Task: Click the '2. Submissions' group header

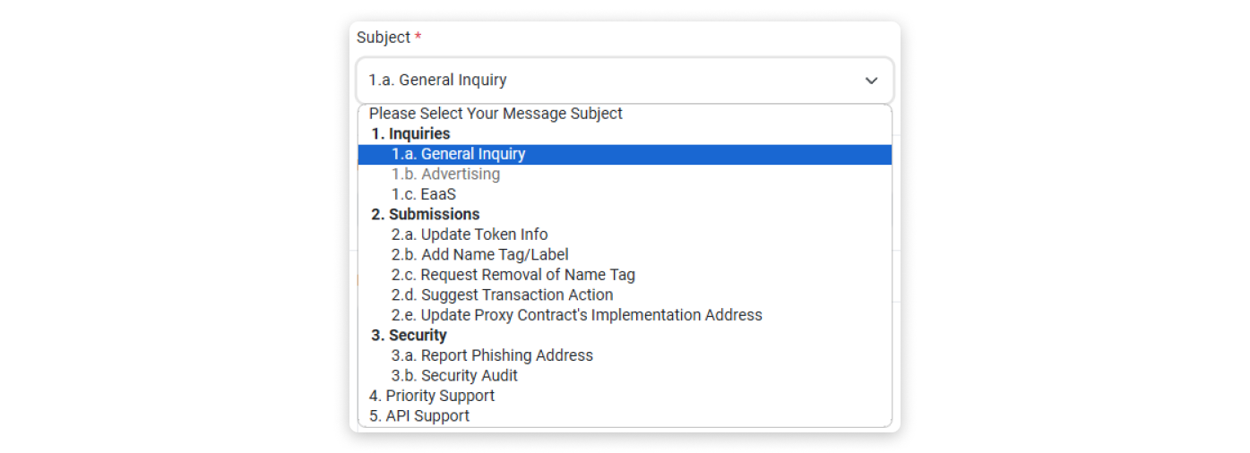Action: pos(425,214)
